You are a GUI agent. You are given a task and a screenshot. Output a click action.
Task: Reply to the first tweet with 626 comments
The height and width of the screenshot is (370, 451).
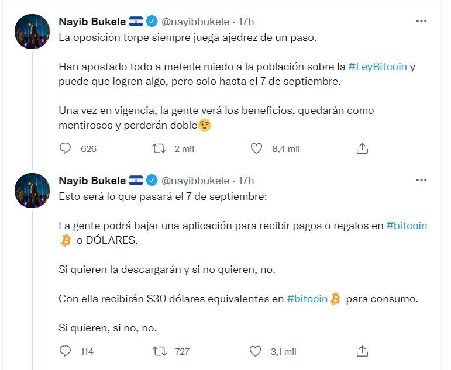(x=66, y=148)
